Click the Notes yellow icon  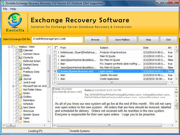pos(20,93)
